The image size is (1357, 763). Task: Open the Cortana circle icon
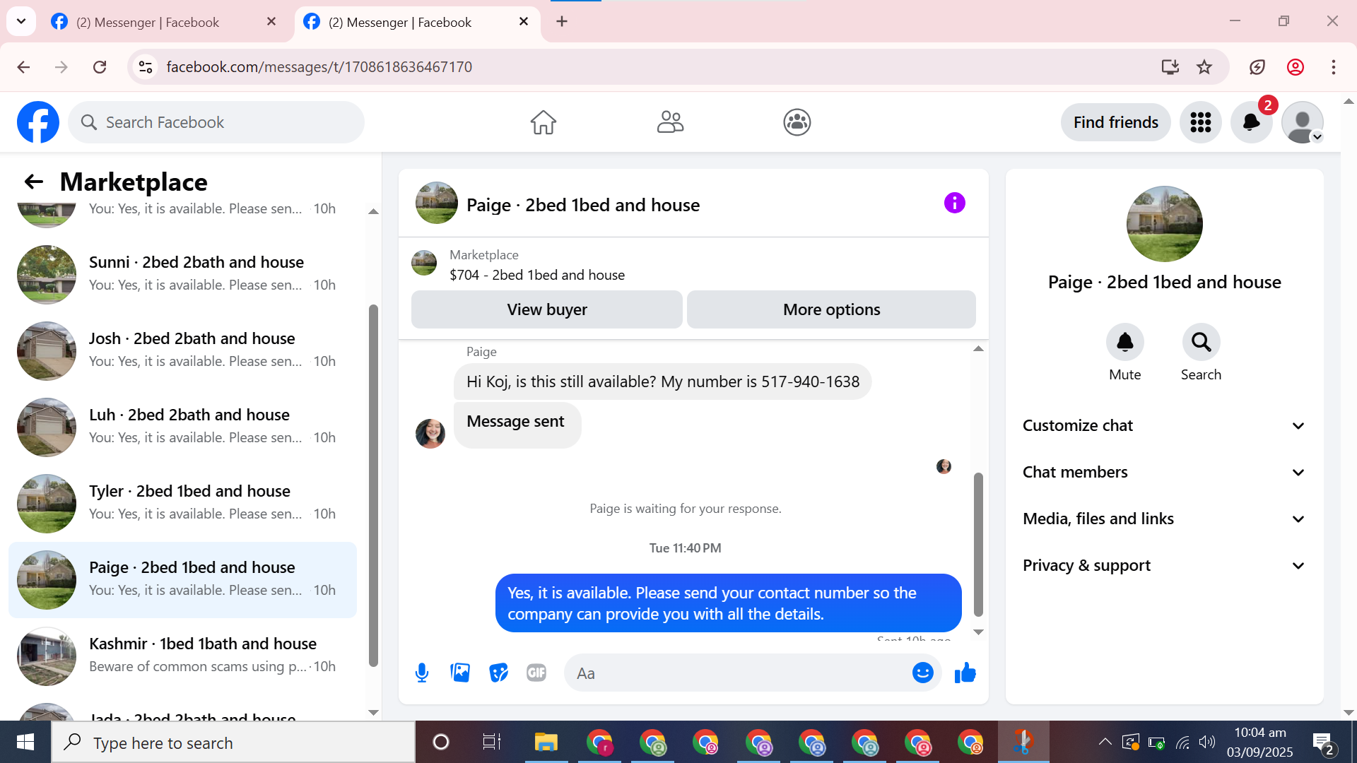(x=441, y=743)
